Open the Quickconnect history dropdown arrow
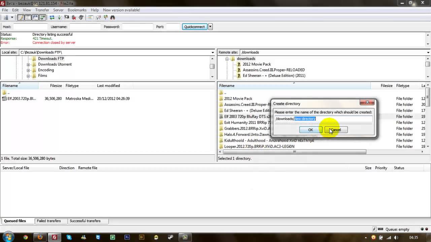The image size is (431, 242). tap(210, 27)
